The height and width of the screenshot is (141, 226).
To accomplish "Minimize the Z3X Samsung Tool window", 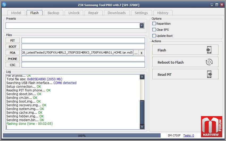I will pos(212,5).
